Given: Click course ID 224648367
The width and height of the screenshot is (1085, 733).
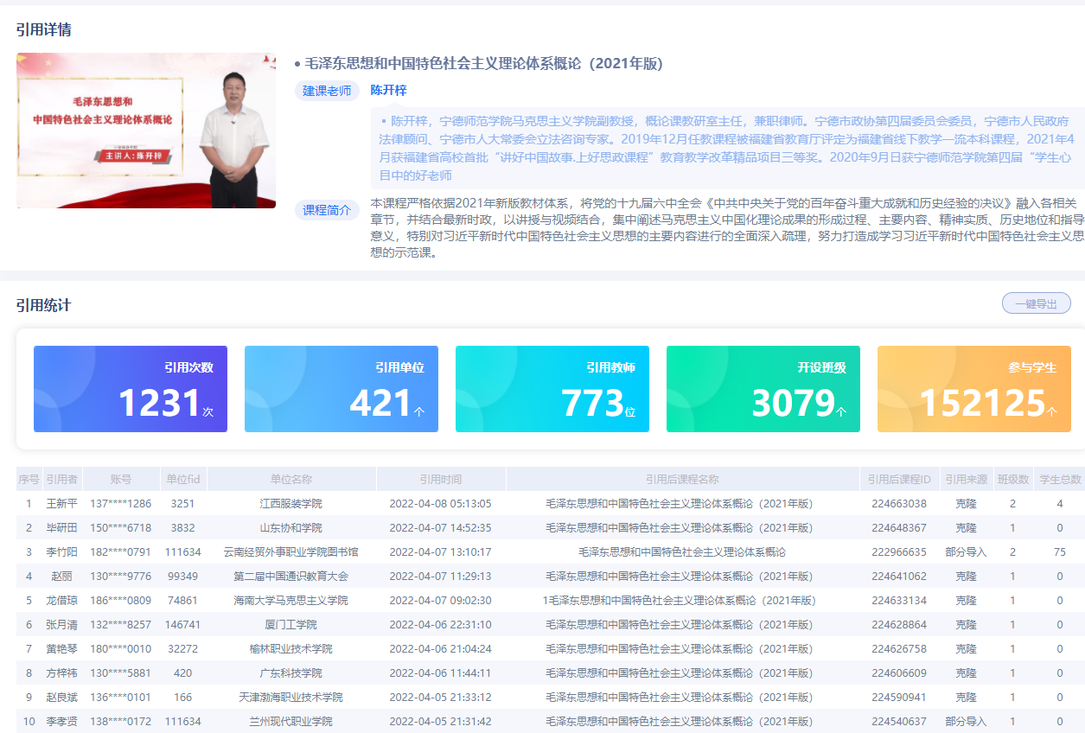Looking at the screenshot, I should [899, 527].
